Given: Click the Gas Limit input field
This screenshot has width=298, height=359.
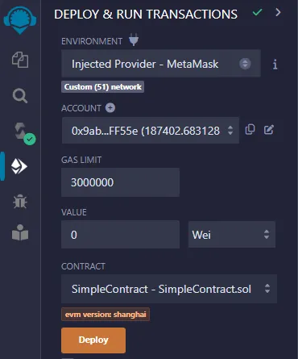Looking at the screenshot, I should [x=120, y=182].
